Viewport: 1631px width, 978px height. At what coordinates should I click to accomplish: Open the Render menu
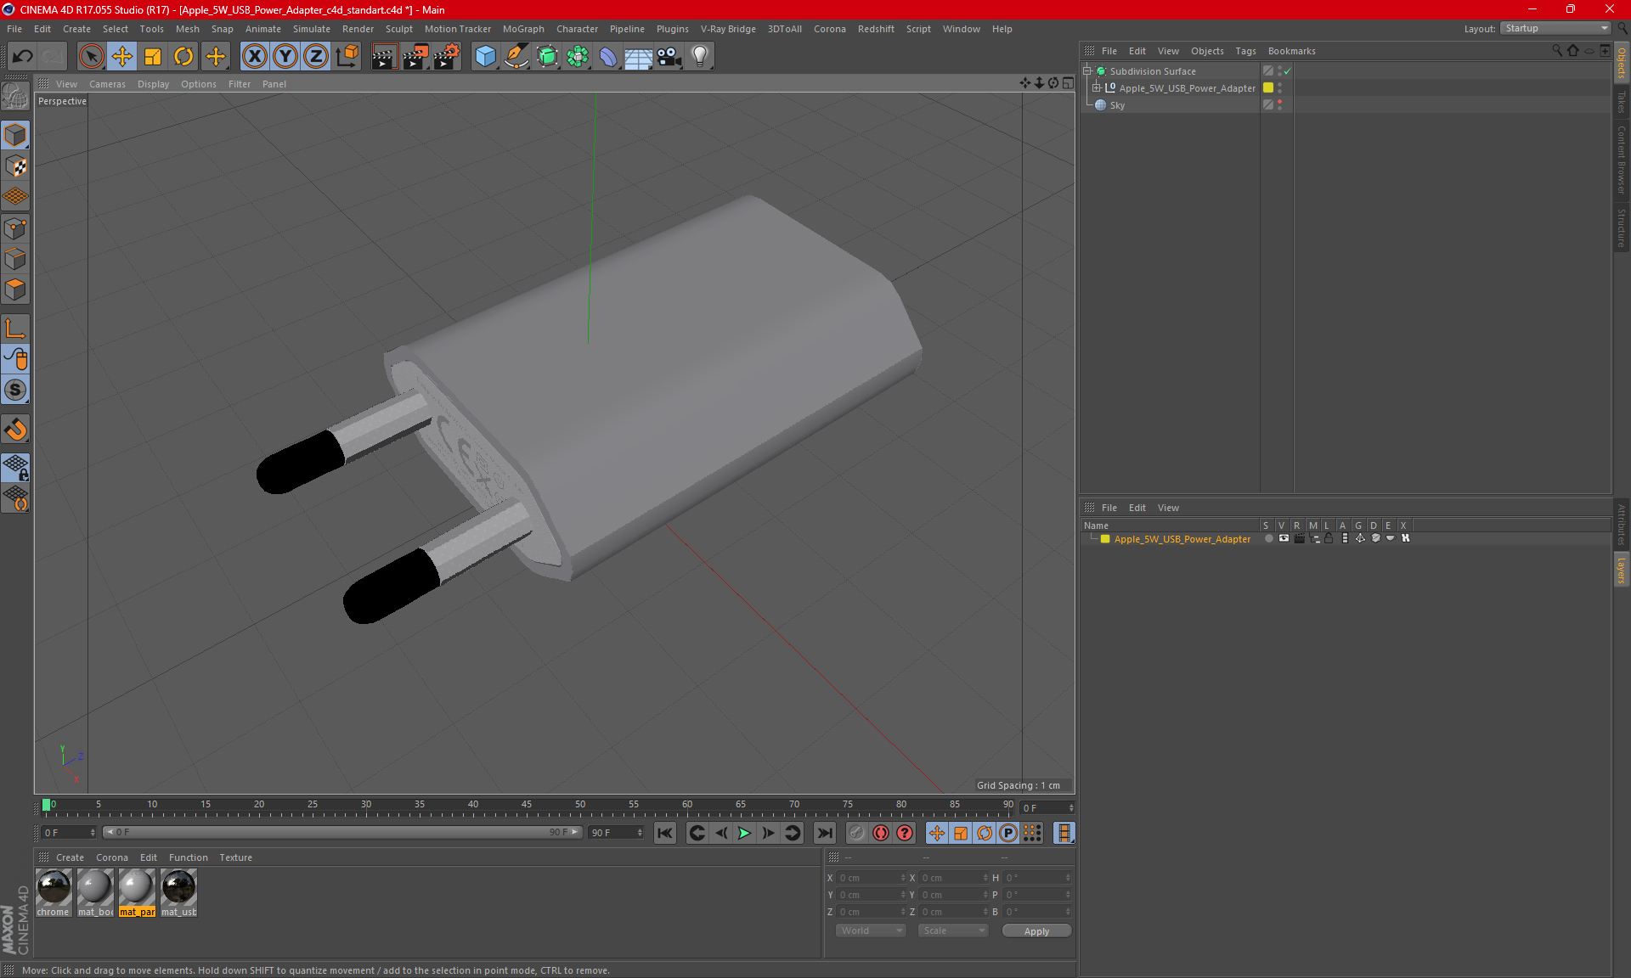tap(358, 29)
